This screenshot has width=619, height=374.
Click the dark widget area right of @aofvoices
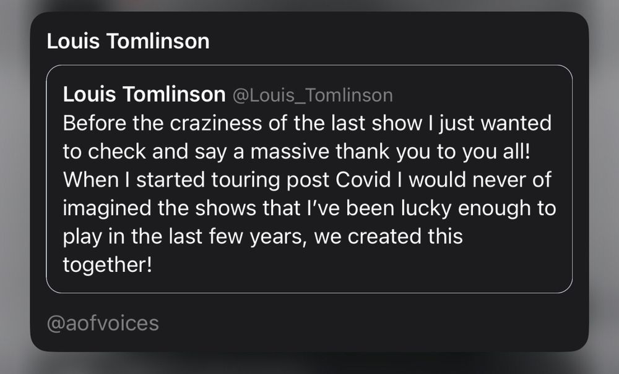point(371,323)
